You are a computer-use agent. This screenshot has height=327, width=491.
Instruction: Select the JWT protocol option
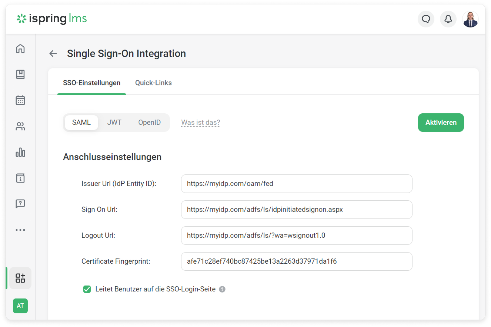[x=114, y=123]
